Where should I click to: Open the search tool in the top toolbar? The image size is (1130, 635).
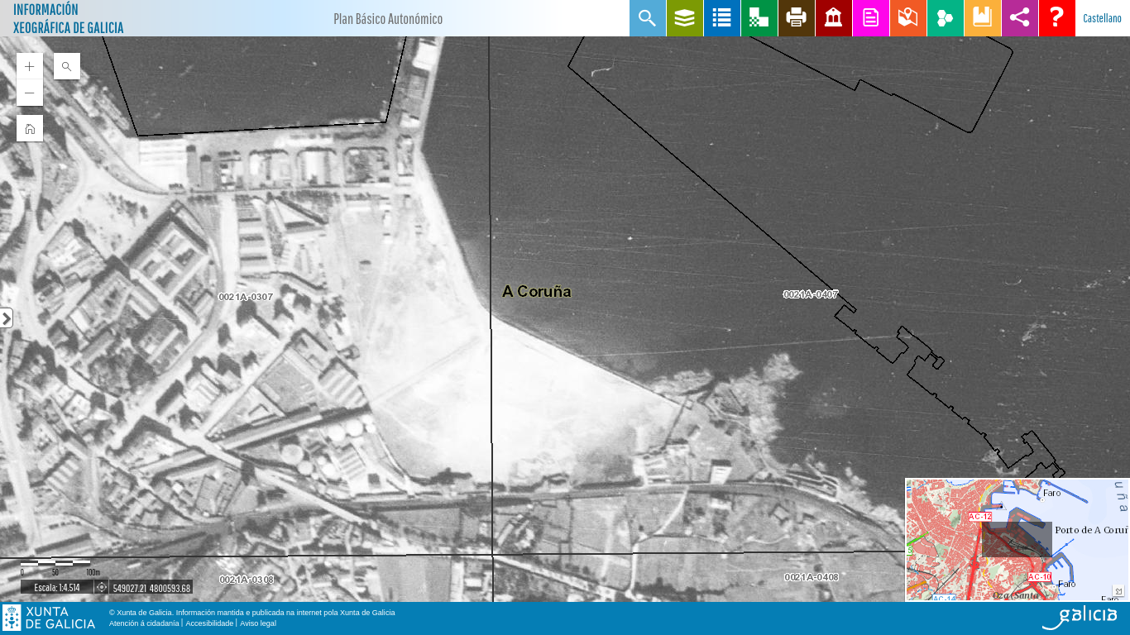648,18
